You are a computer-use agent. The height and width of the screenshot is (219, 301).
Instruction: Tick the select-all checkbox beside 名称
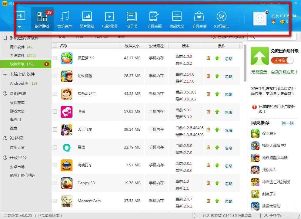pos(55,46)
